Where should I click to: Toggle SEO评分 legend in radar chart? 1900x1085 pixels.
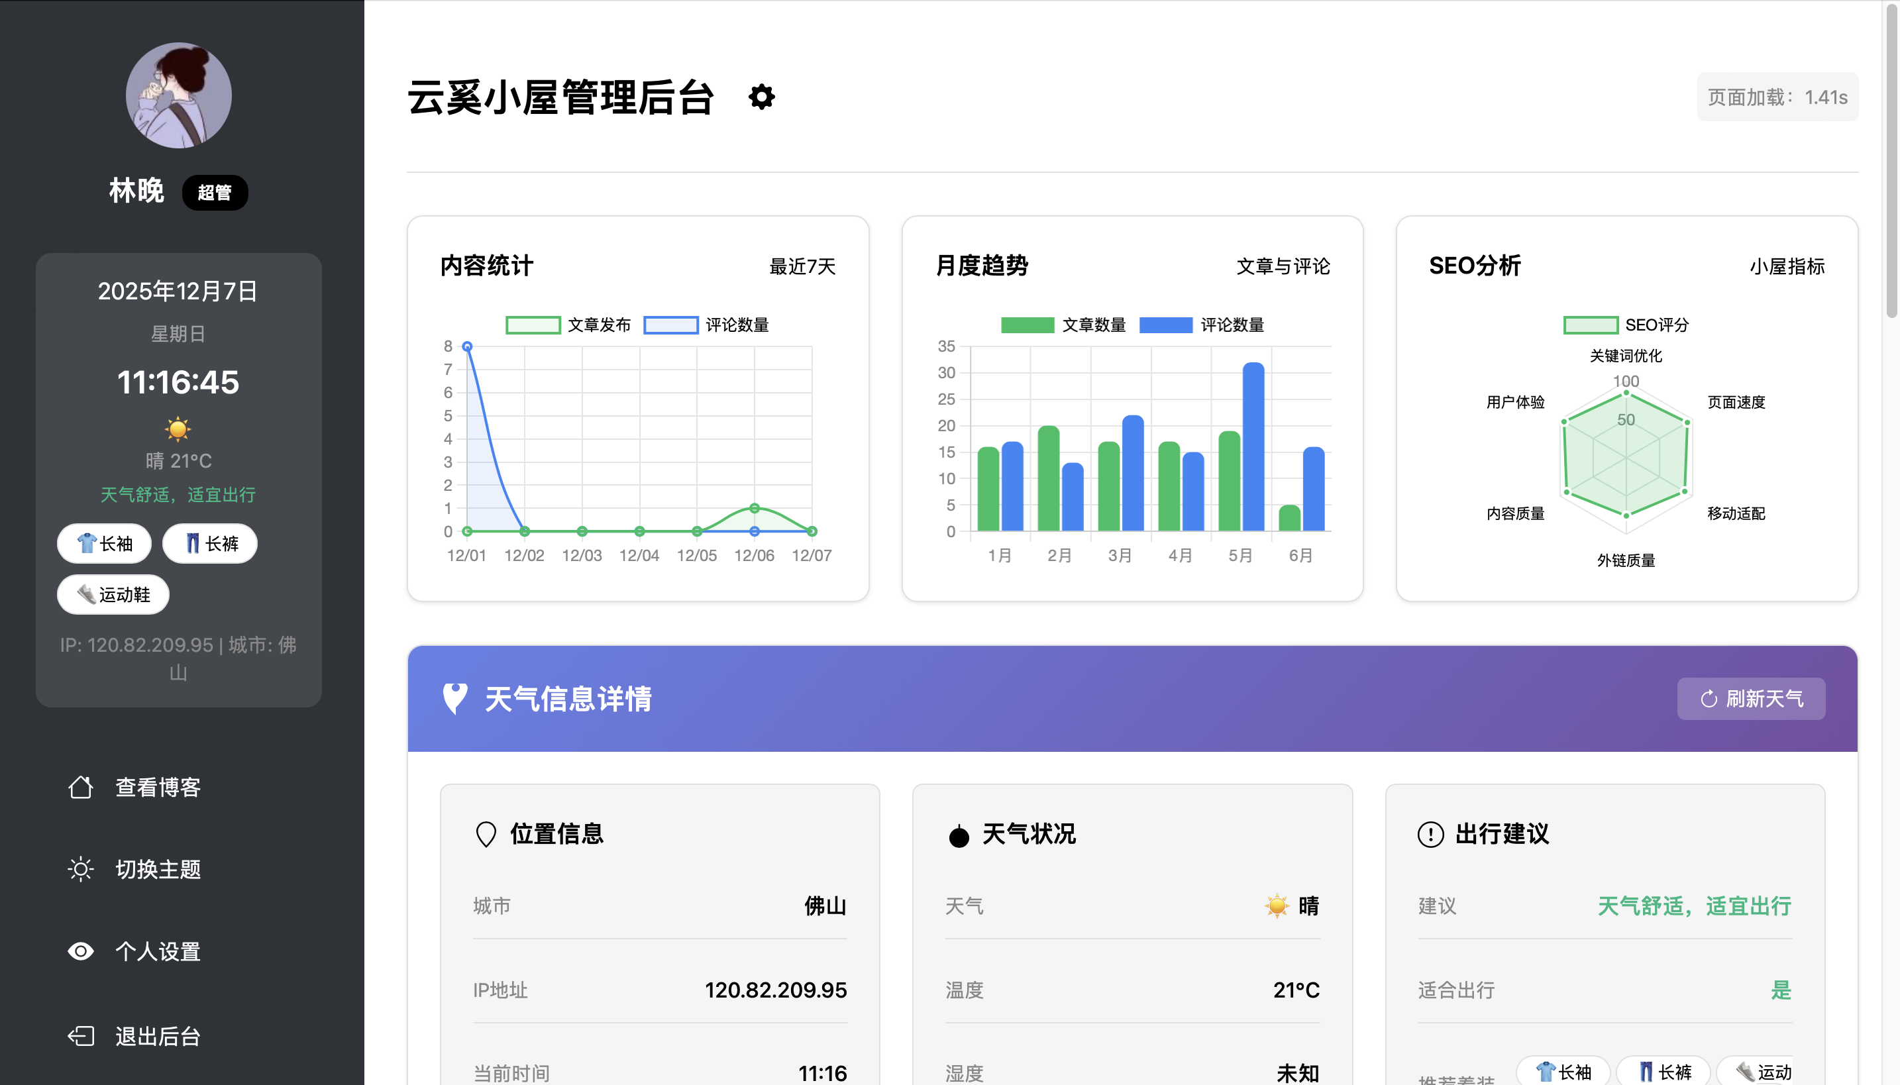point(1626,325)
